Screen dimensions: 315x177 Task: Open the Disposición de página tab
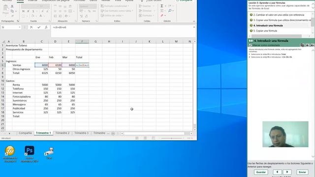coord(56,1)
